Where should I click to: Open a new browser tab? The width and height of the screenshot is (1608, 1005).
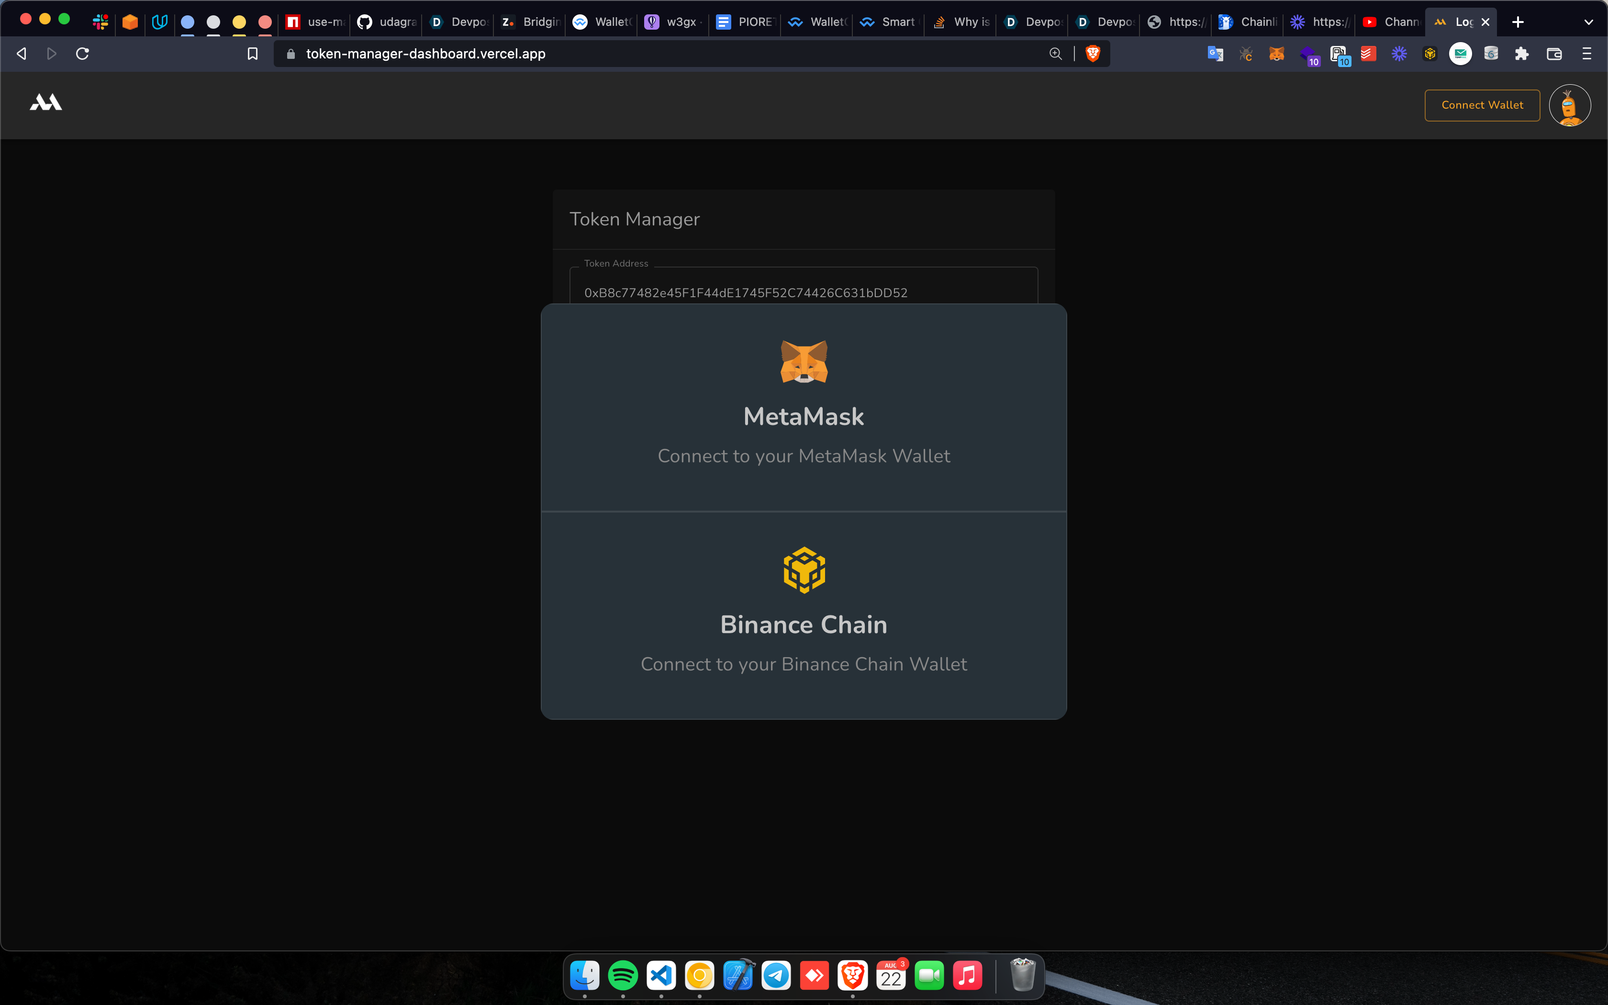tap(1518, 22)
